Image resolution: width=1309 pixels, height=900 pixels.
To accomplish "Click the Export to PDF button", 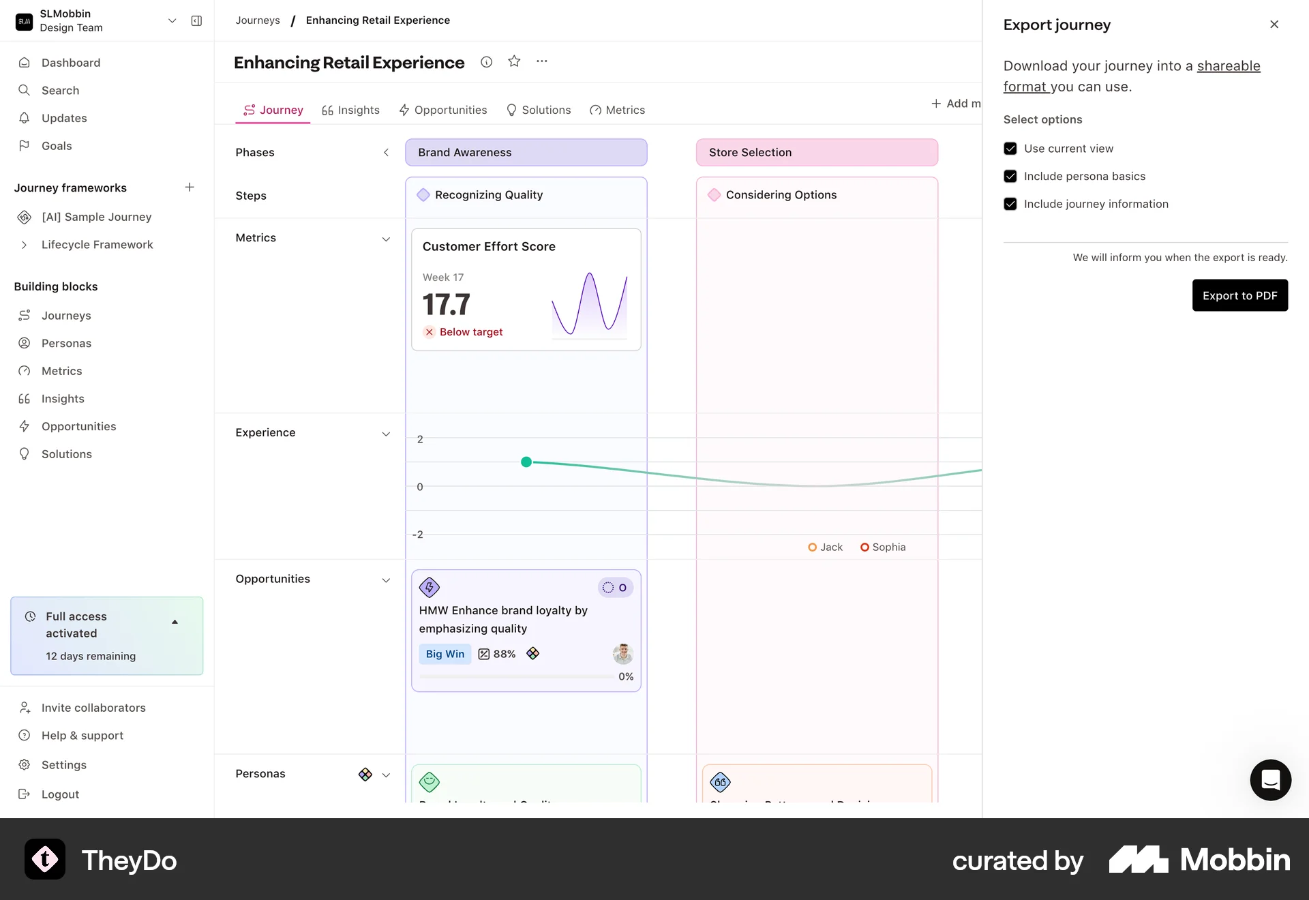I will pos(1239,295).
